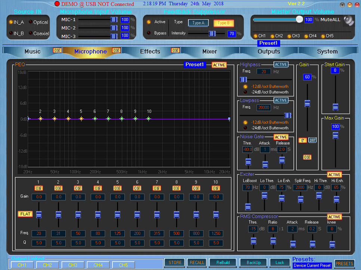The image size is (361, 270).
Task: Open the PRESETS list
Action: pos(345,264)
